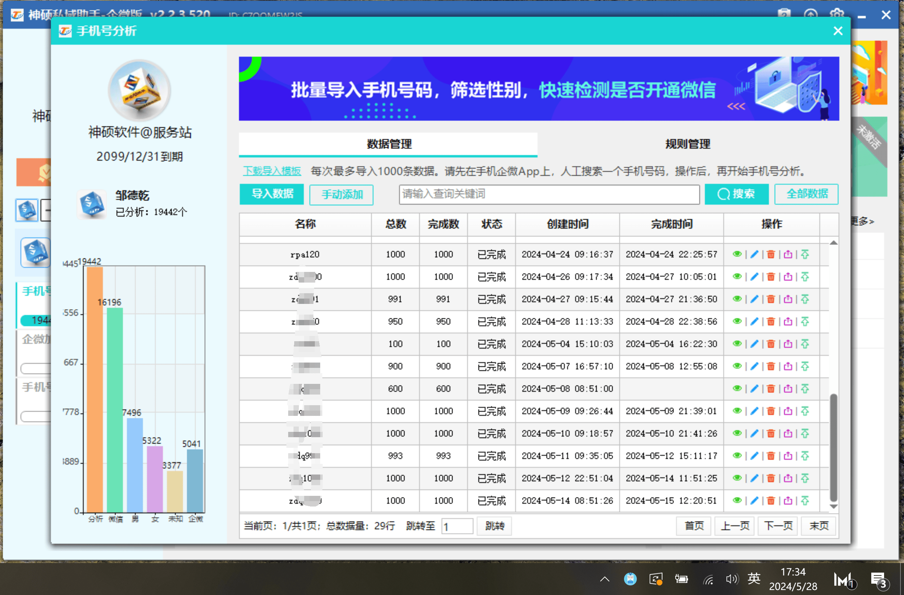Export the rpa120 record via purple share icon
This screenshot has height=595, width=904.
click(788, 254)
